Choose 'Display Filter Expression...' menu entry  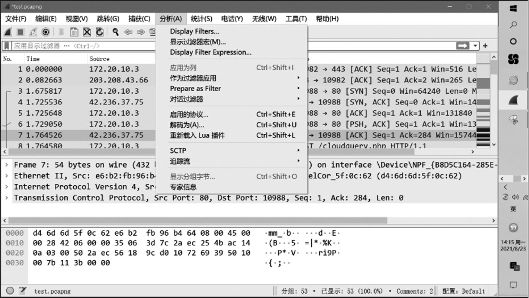coord(210,52)
